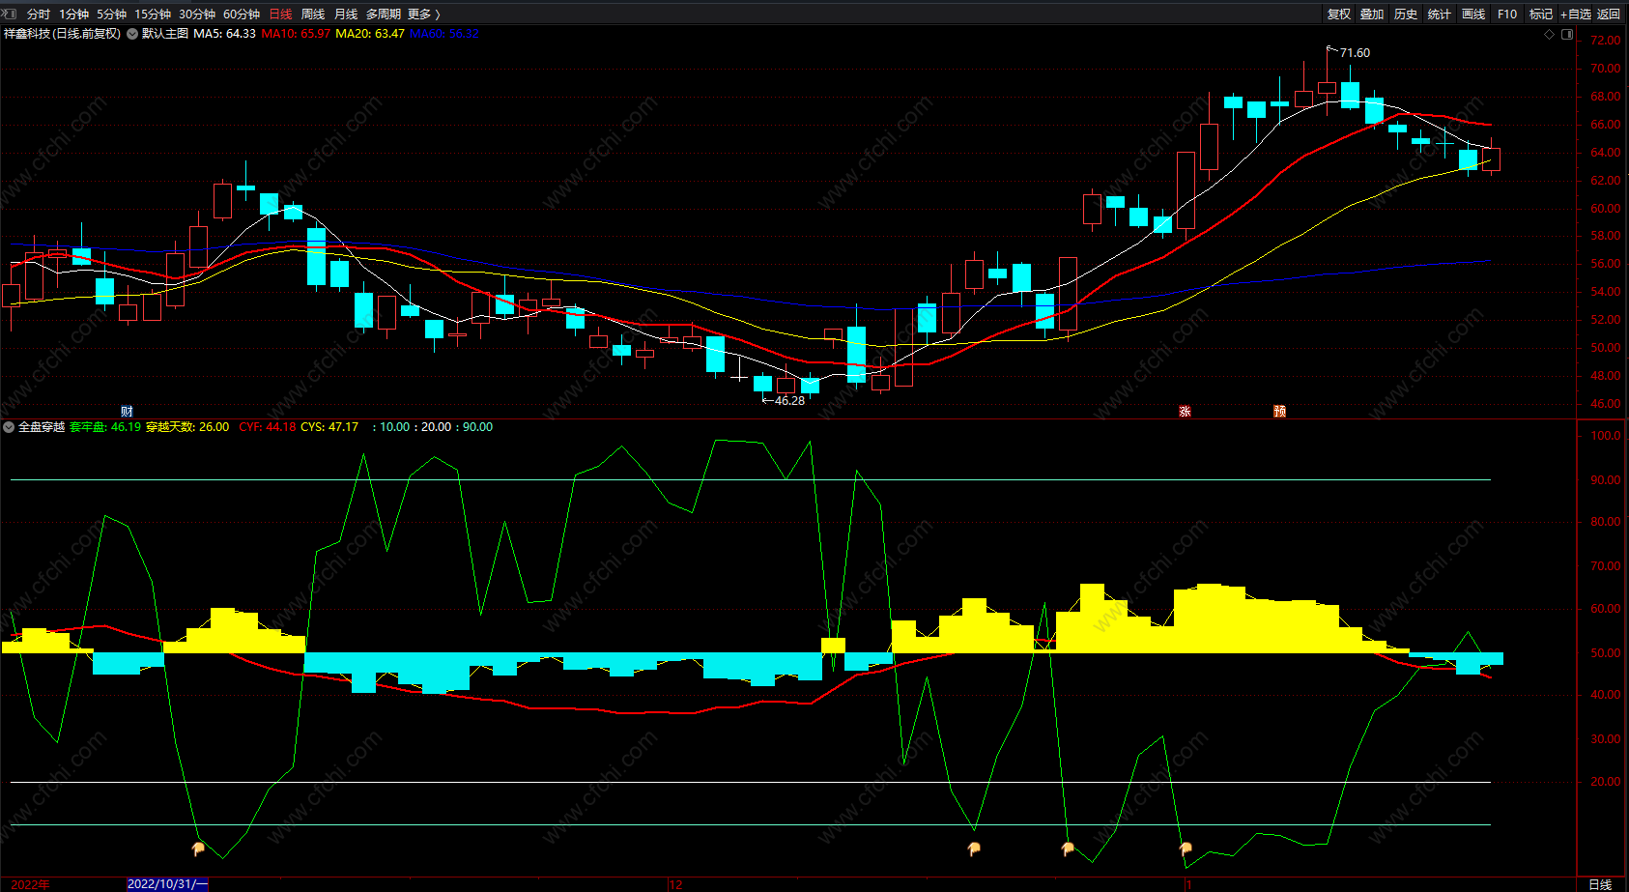Click the CYF: 44.18 value
The image size is (1629, 892).
pyautogui.click(x=268, y=427)
